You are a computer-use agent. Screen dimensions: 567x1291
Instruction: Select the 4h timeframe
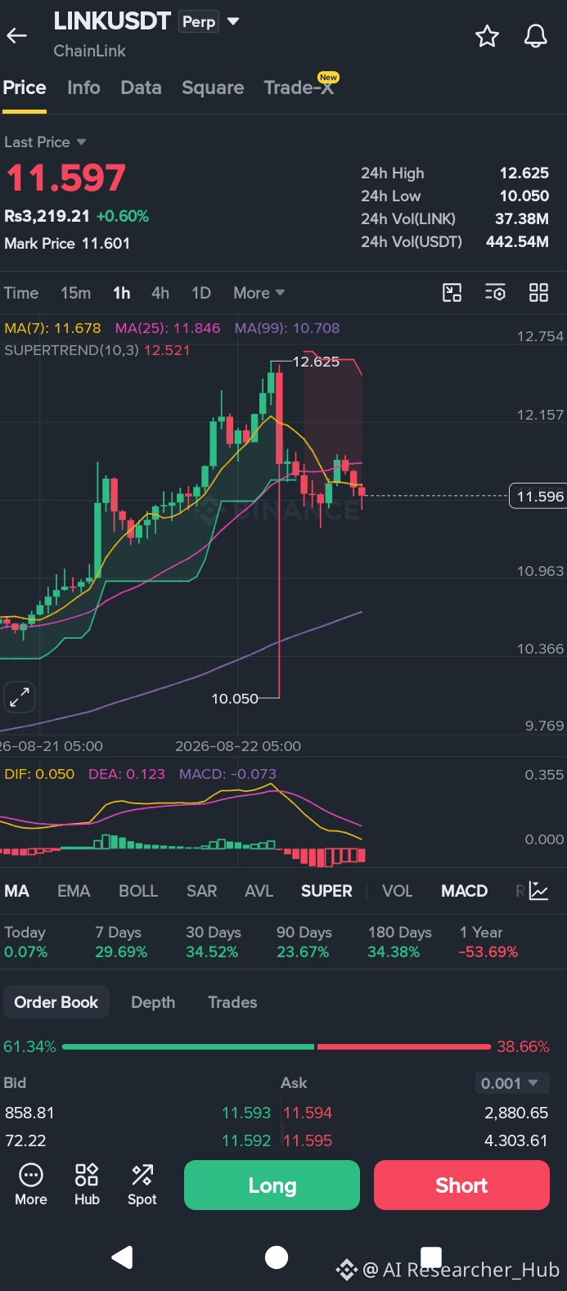tap(160, 293)
